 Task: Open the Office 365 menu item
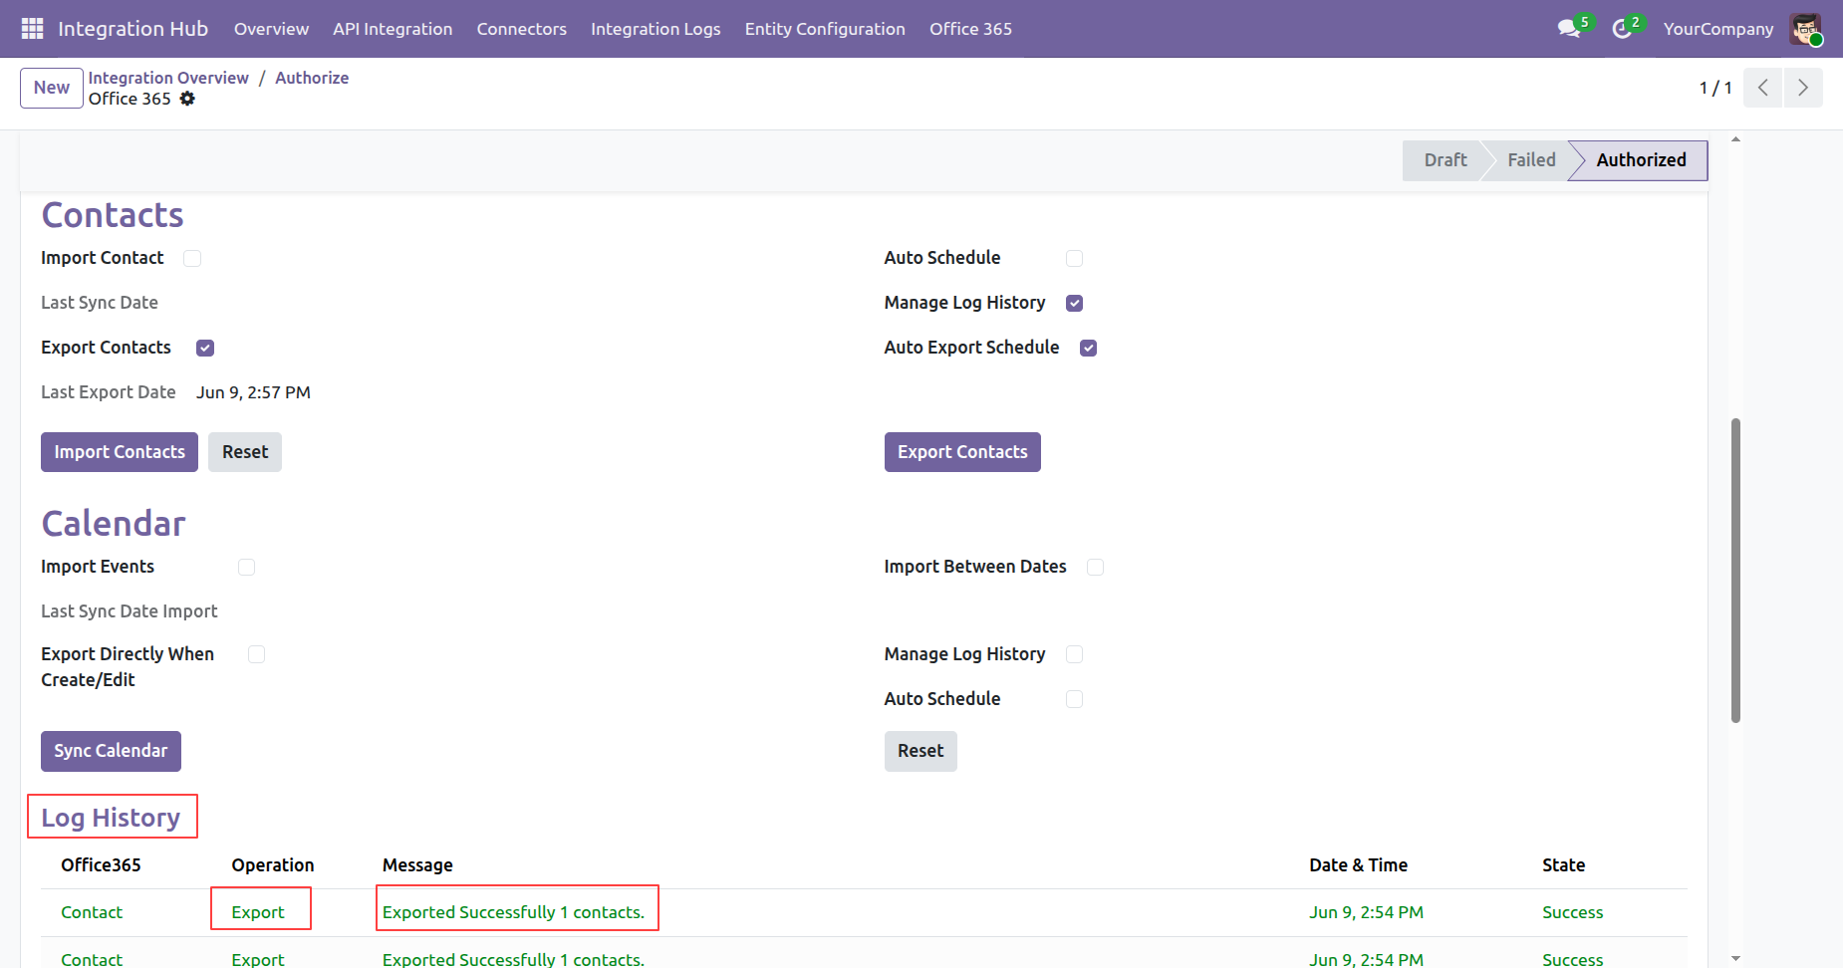click(970, 29)
